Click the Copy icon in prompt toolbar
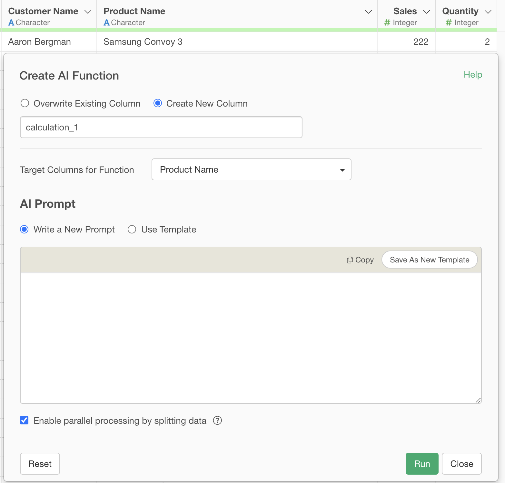 click(350, 260)
